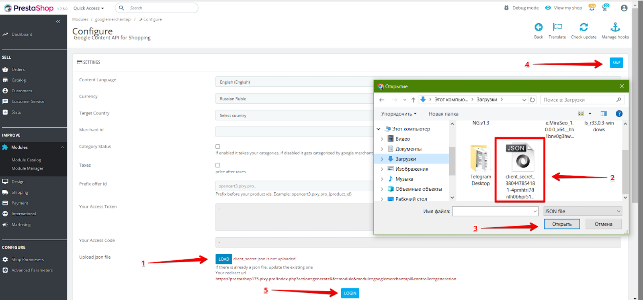This screenshot has height=300, width=643.
Task: Click the Новая папка button
Action: click(x=443, y=114)
